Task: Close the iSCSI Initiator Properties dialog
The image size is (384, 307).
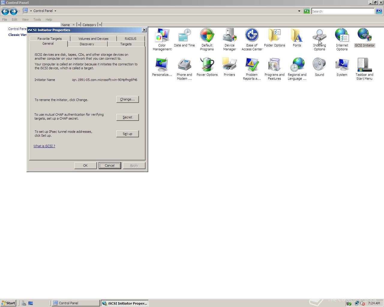Action: pos(144,30)
